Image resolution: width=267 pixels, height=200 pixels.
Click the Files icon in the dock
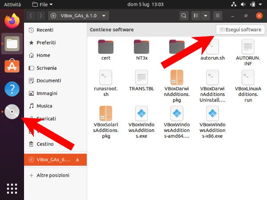[12, 44]
